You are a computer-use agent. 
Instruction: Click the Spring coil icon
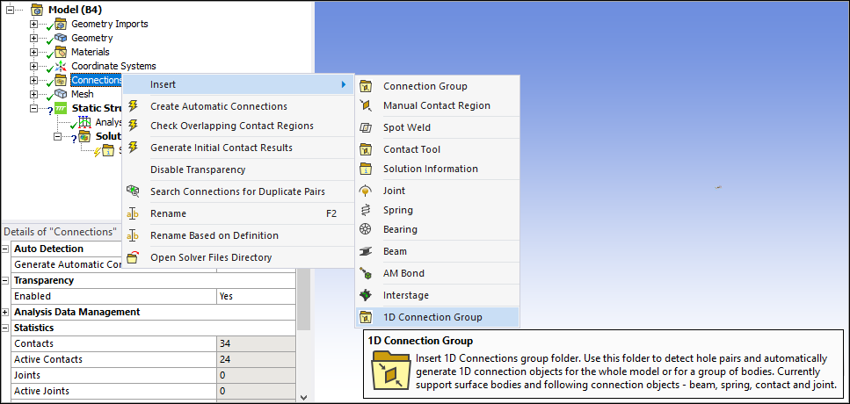pos(366,210)
